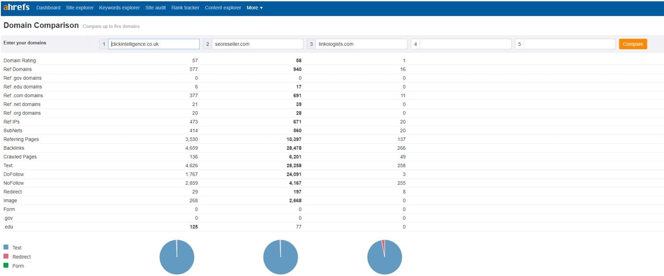Expand the More dropdown menu
Screen dimensions: 664x276
pyautogui.click(x=255, y=8)
